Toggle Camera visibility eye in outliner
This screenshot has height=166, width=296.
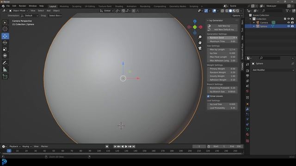(x=289, y=23)
